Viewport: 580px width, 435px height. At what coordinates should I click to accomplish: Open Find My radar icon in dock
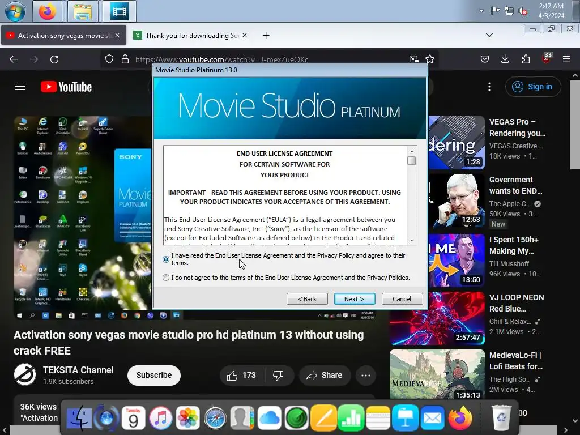point(296,418)
